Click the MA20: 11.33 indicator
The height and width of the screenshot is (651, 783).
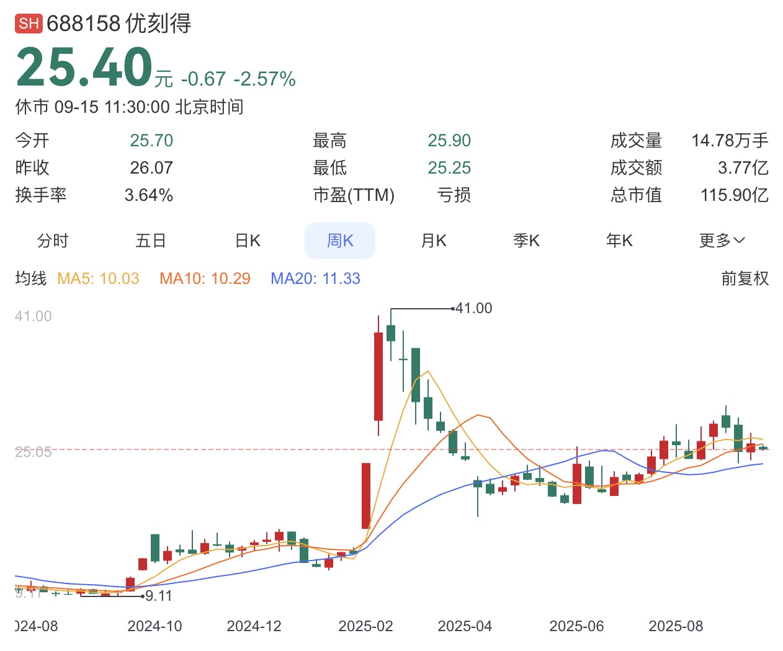[315, 278]
